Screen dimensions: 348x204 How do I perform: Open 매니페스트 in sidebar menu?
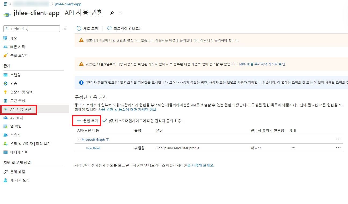coord(19,152)
